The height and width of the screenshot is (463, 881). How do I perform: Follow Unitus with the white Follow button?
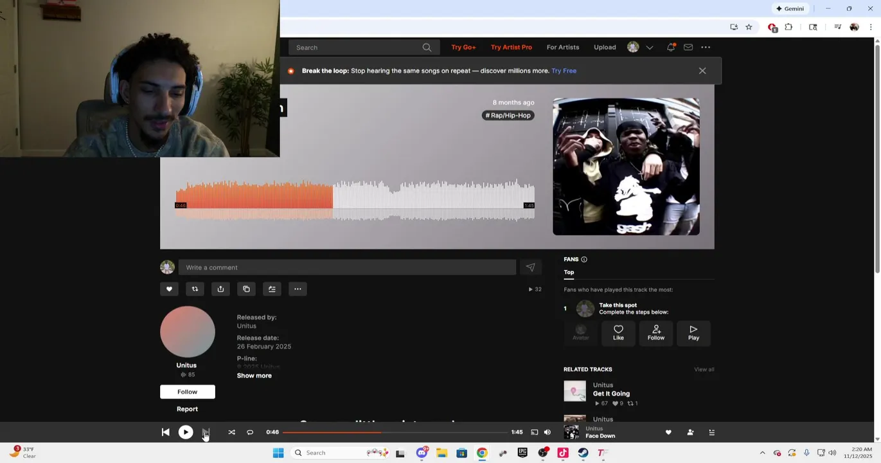[x=188, y=392]
